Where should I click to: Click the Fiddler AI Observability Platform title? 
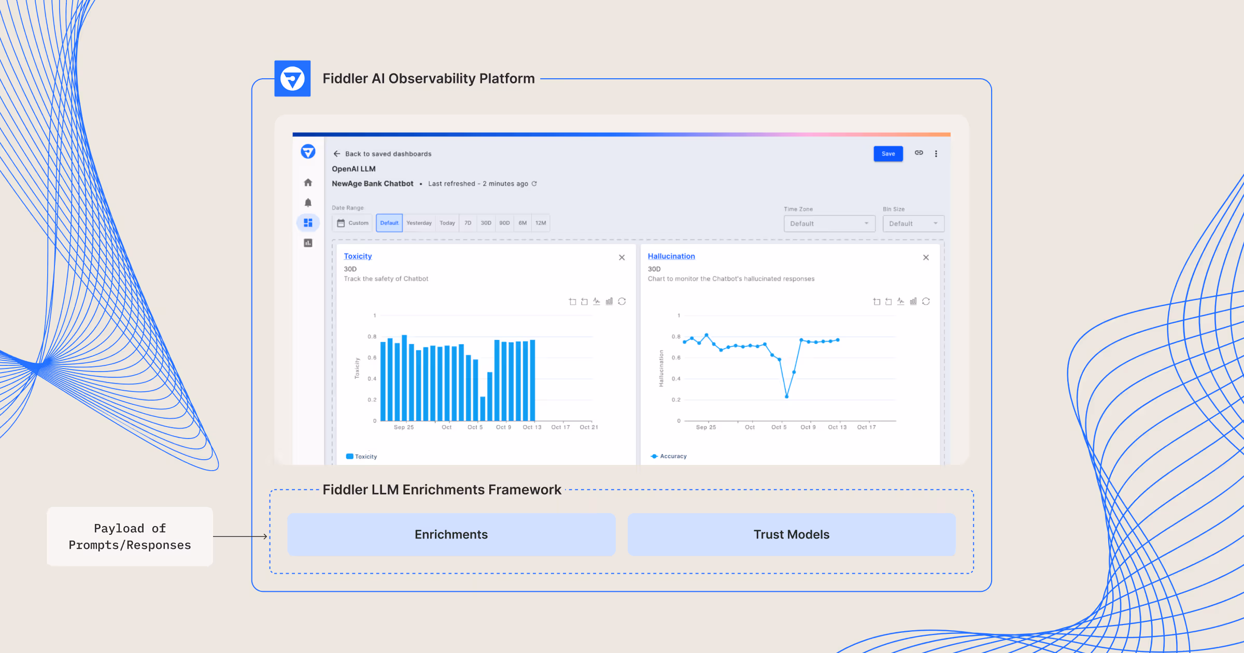(x=429, y=78)
